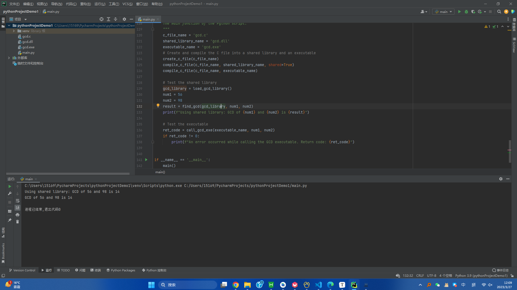Hide the Run tool window
The image size is (517, 290).
coord(508,179)
